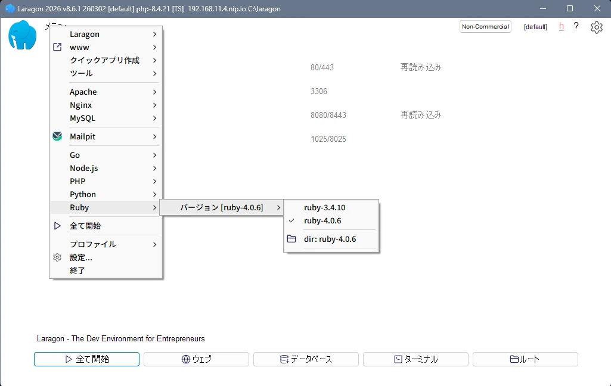The image size is (611, 386).
Task: Click the Laragon tagline text
Action: 121,338
